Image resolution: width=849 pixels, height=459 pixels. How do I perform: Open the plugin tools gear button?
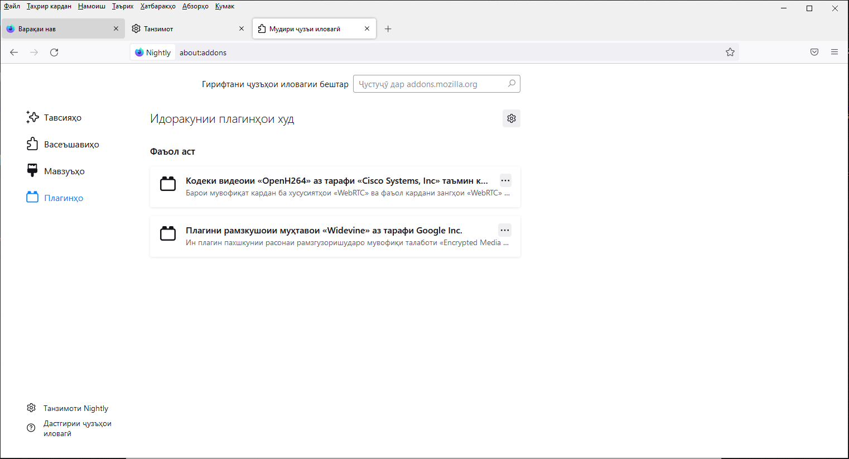point(512,118)
